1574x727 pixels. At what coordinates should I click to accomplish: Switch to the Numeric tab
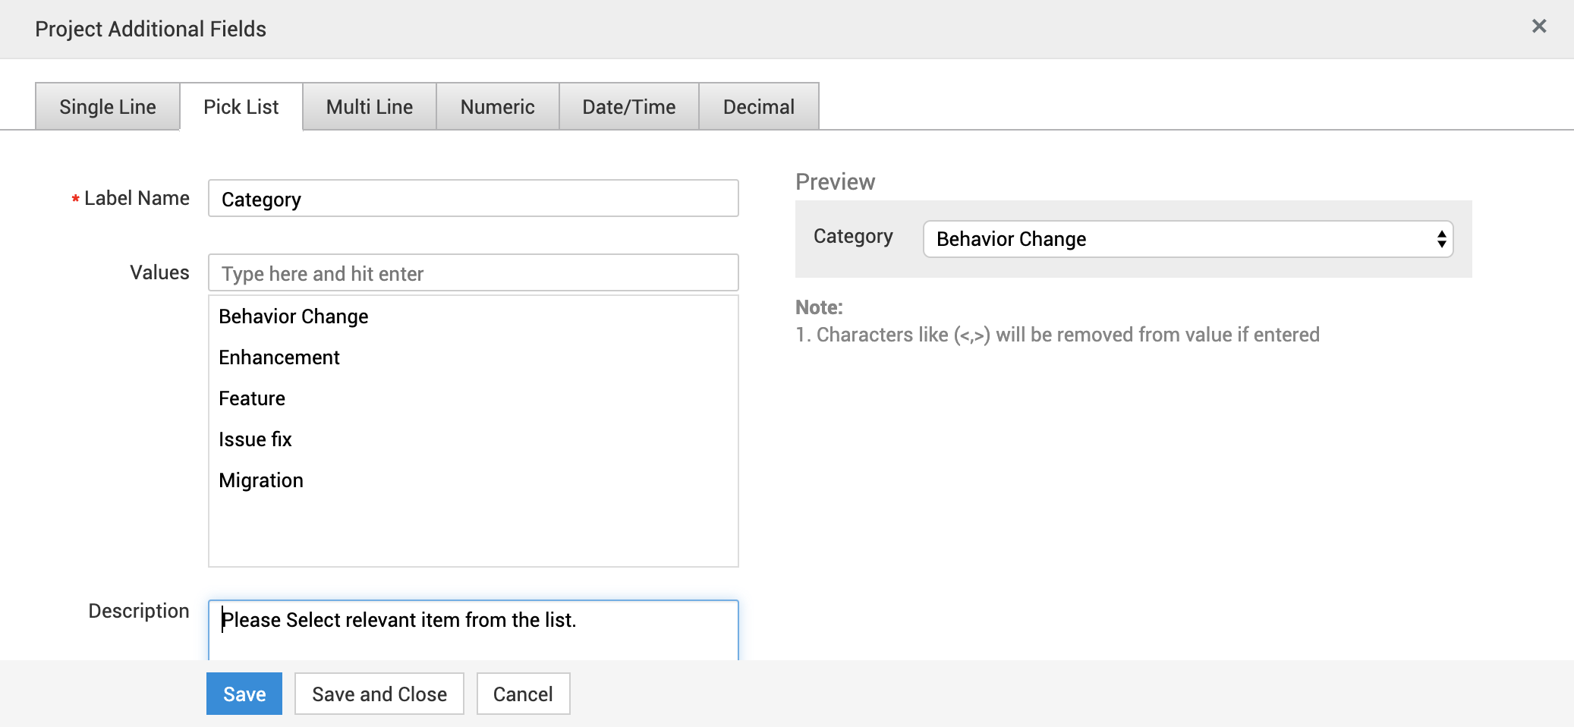(x=497, y=107)
